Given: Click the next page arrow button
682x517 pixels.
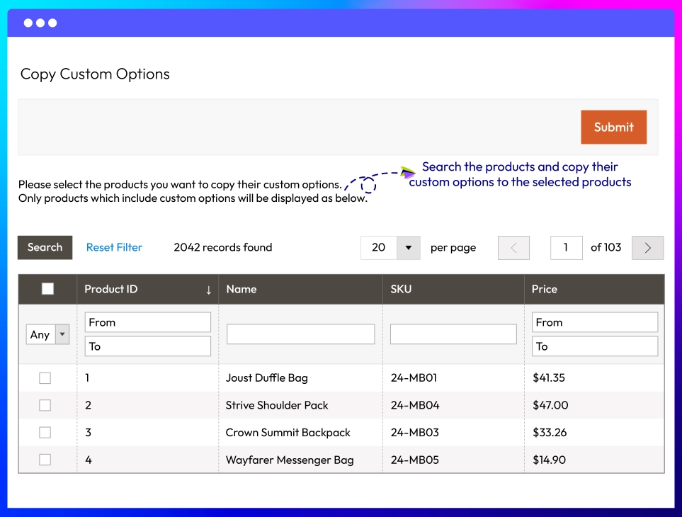Looking at the screenshot, I should coord(647,248).
